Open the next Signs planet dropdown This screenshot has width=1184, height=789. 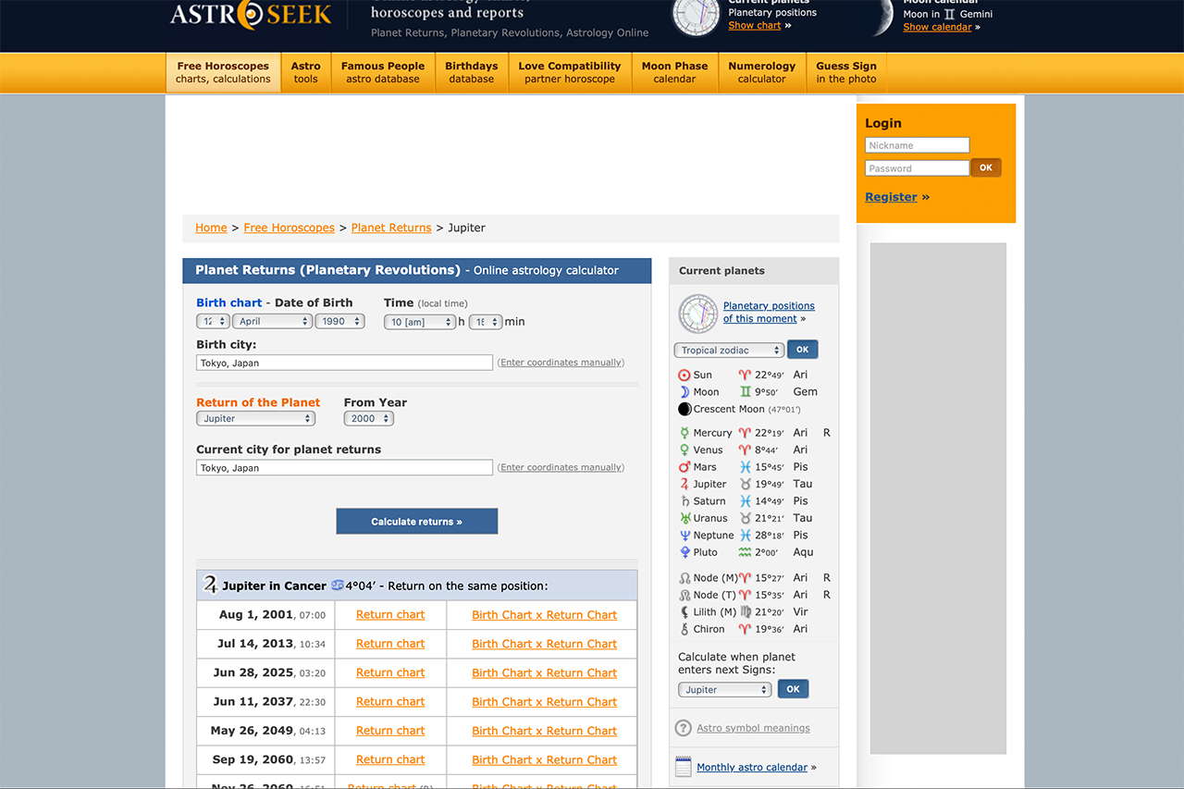click(x=725, y=690)
